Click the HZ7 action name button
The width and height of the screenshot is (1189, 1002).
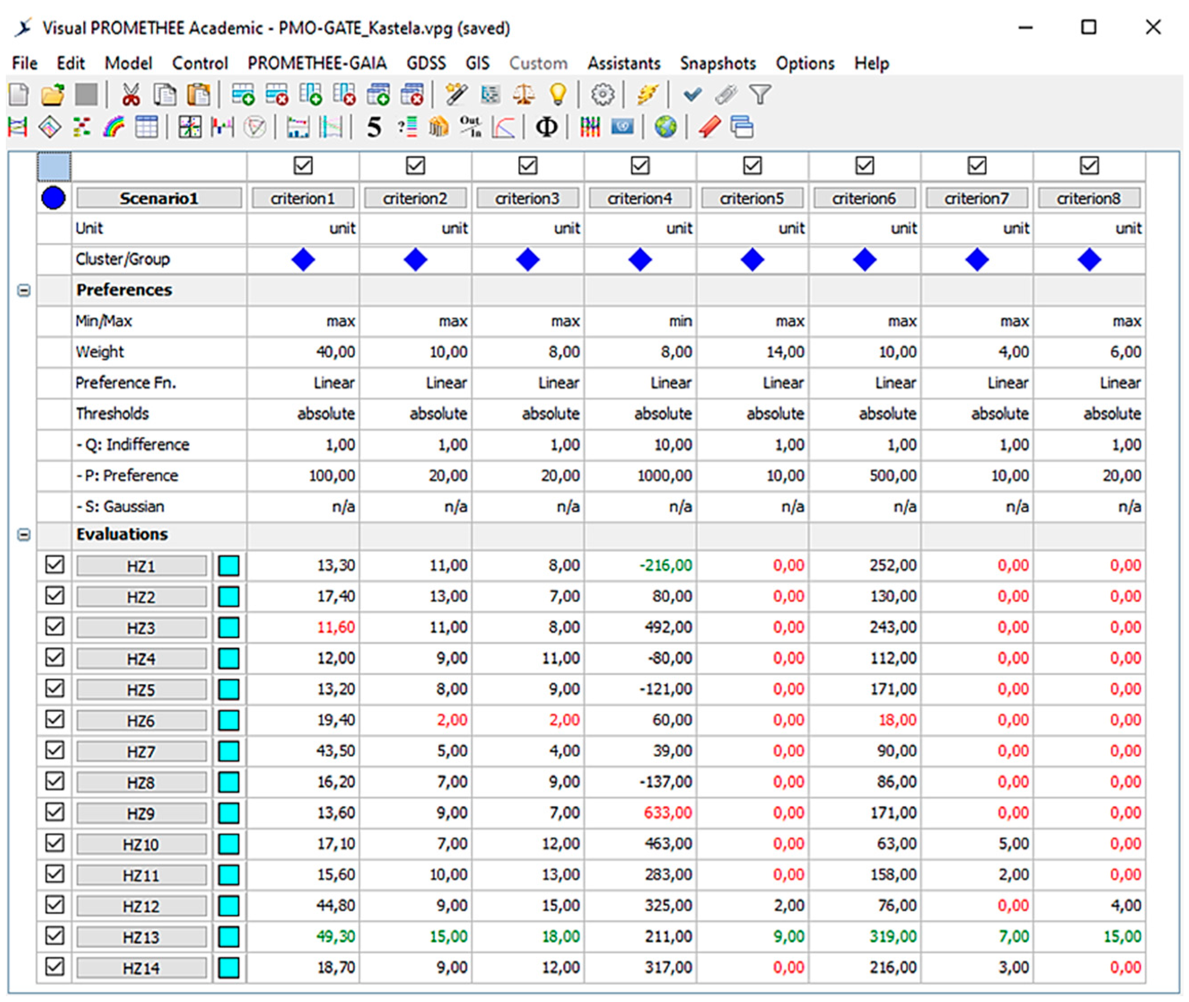[141, 752]
